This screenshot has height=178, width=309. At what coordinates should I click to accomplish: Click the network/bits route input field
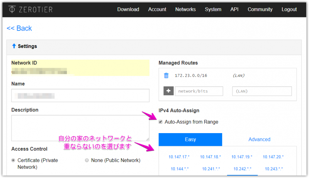click(199, 91)
